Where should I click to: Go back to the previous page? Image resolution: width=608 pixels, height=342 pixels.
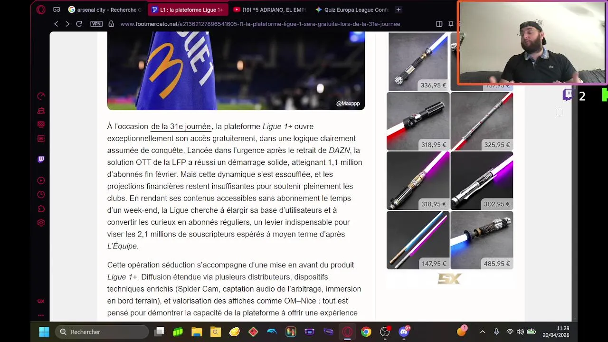[x=56, y=24]
